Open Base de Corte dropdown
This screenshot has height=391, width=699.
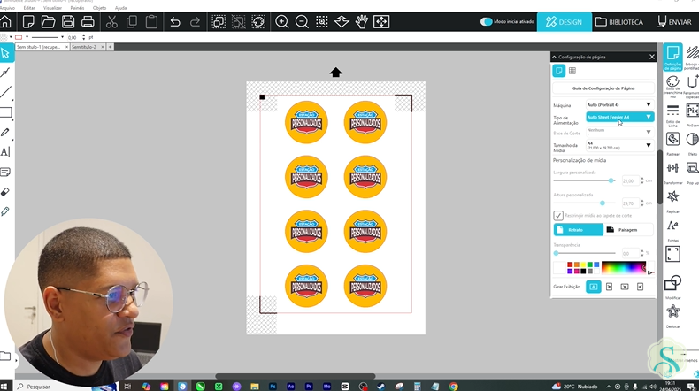619,132
